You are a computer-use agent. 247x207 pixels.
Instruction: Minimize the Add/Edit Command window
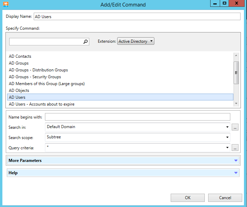click(215, 3)
